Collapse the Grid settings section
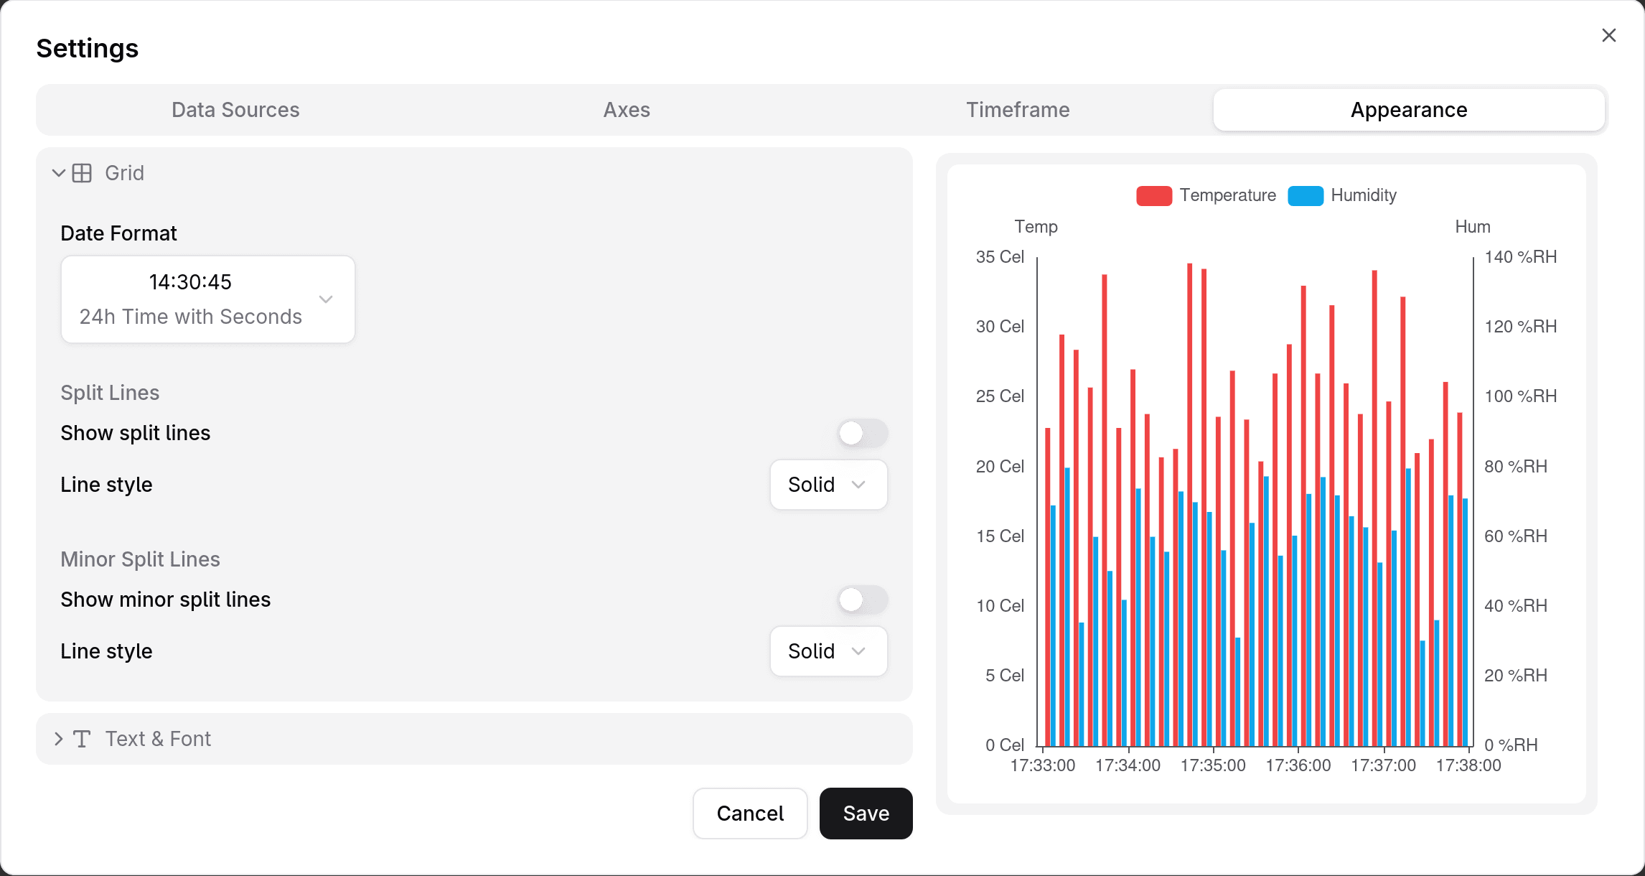Image resolution: width=1645 pixels, height=876 pixels. coord(58,172)
